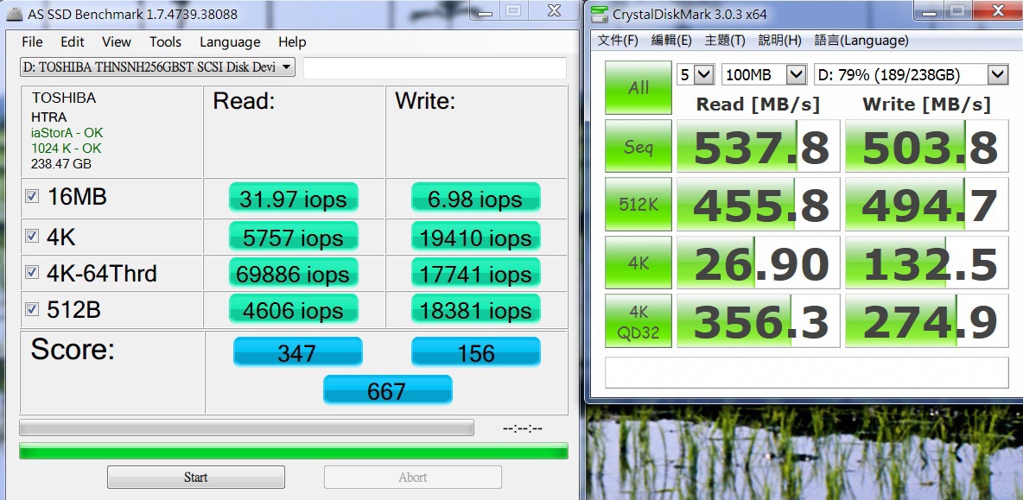Open the Language menu in AS SSD

(230, 41)
